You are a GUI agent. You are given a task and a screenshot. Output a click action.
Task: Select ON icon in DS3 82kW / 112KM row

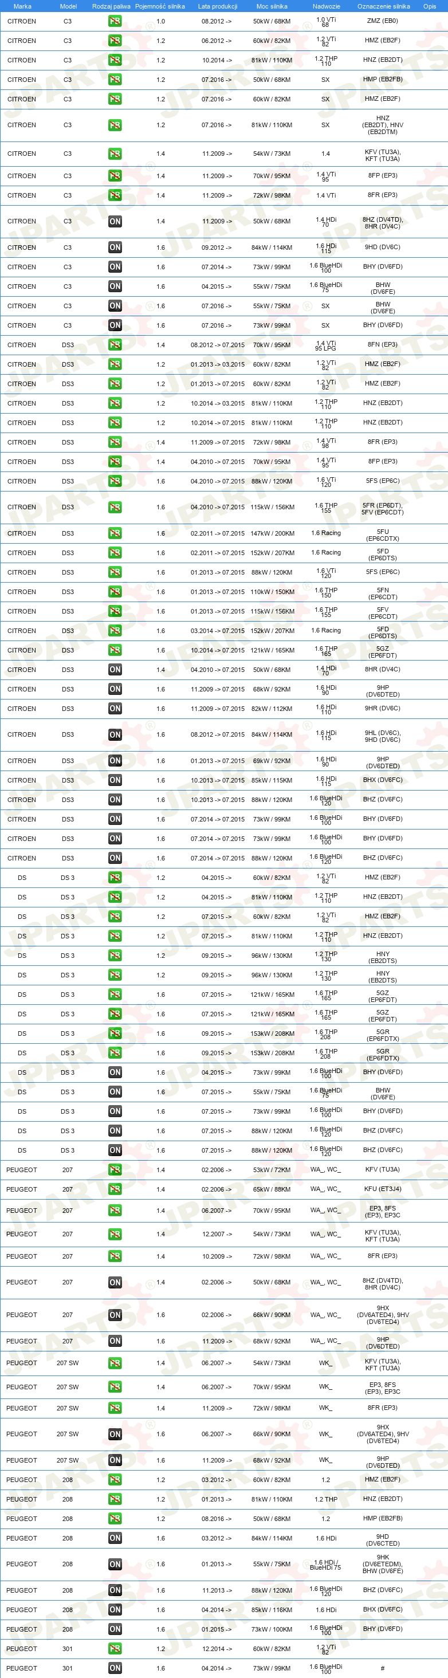115,709
